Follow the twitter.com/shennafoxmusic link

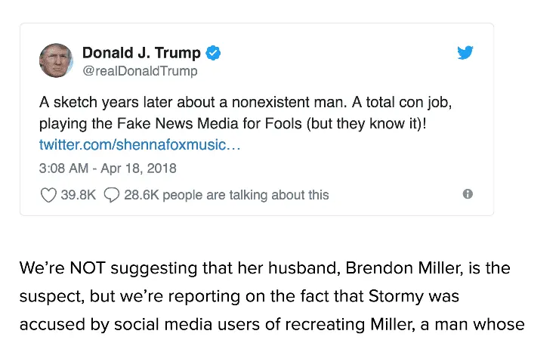pyautogui.click(x=140, y=144)
